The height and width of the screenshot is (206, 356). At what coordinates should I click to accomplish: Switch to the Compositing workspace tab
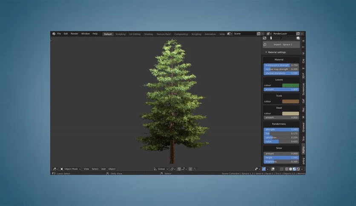pos(181,34)
